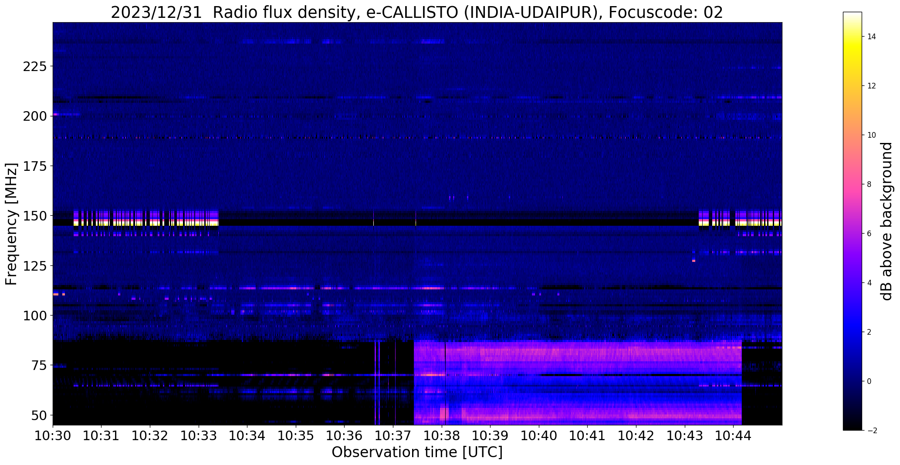Click the colorbar tick value 10
The height and width of the screenshot is (465, 900).
[872, 135]
